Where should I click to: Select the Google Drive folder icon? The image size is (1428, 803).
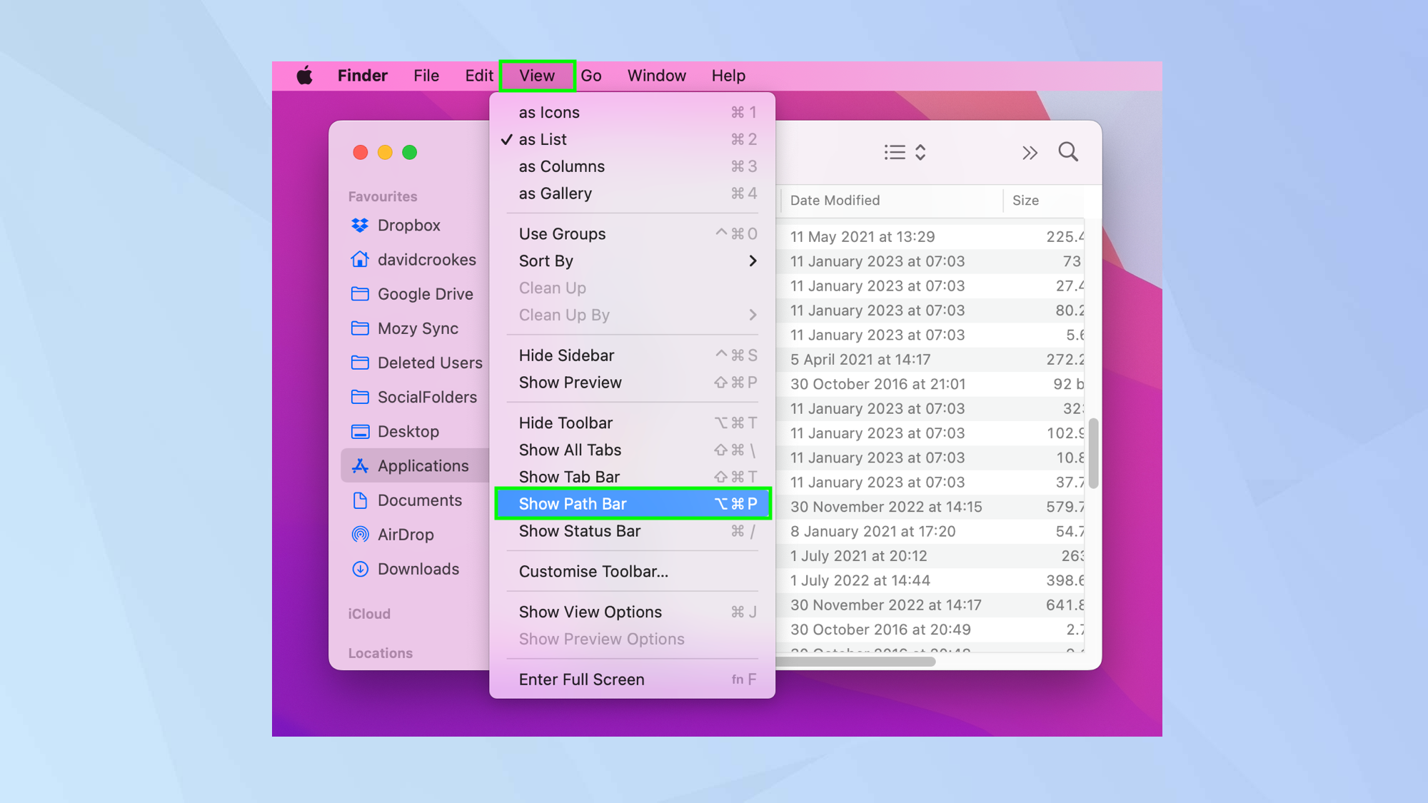click(360, 293)
